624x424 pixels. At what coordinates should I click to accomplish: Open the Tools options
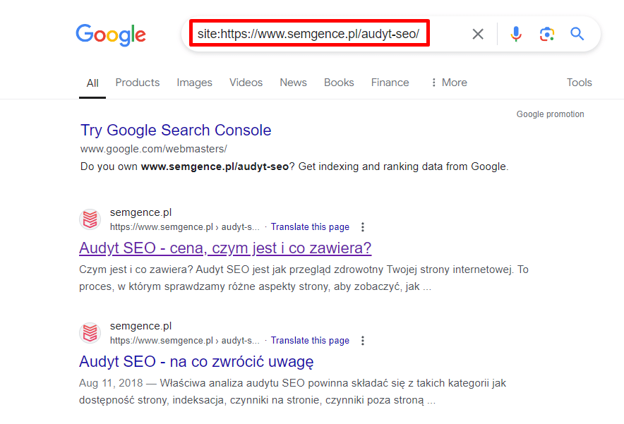click(579, 83)
